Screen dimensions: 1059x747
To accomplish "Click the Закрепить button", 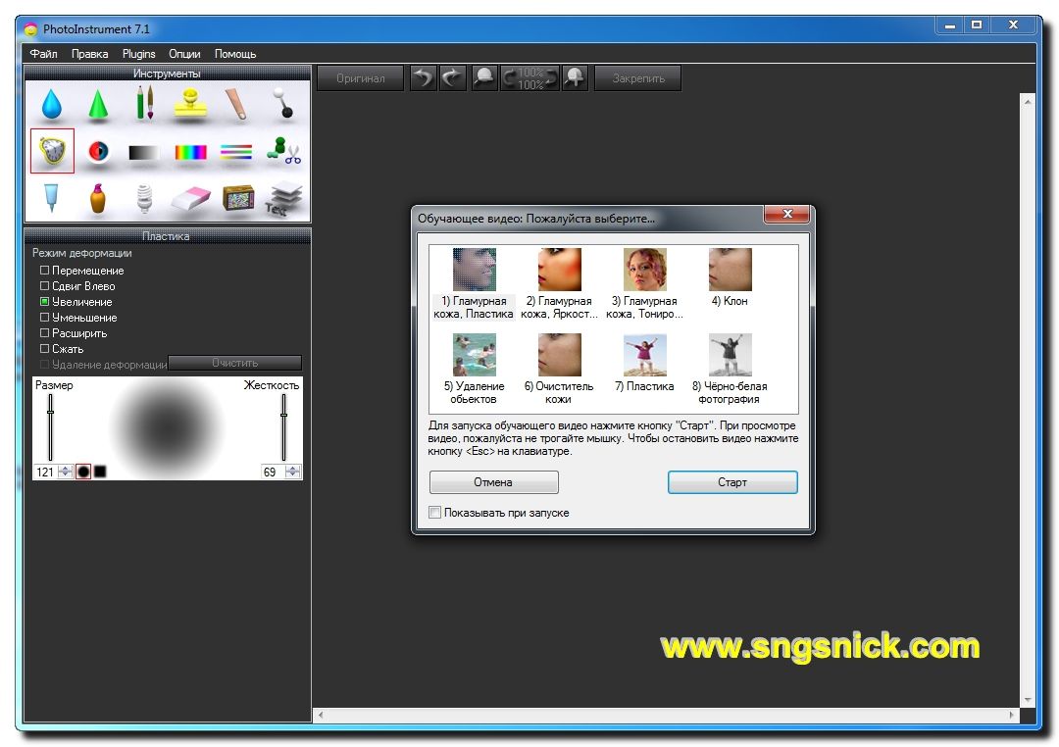I will 638,78.
